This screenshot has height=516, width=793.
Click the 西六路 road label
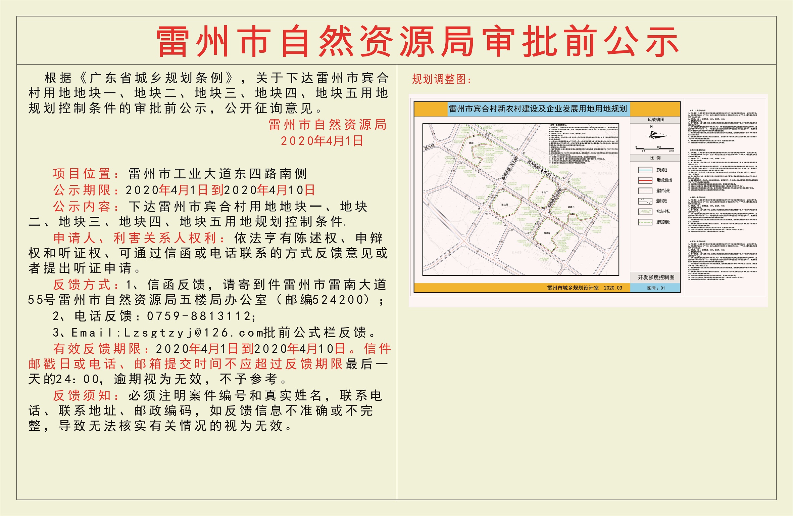click(430, 147)
